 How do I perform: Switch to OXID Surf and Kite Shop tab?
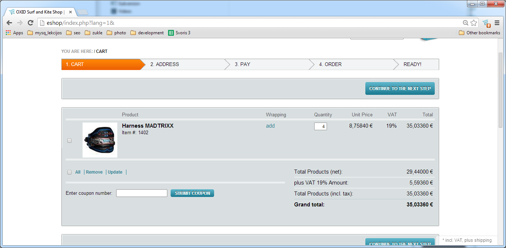[39, 12]
